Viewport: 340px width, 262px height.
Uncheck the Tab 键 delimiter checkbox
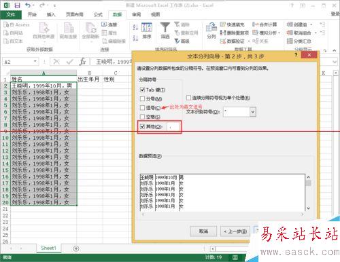142,90
